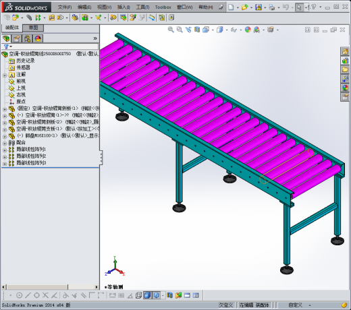Image resolution: width=351 pixels, height=310 pixels.
Task: Select the FeatureManager design tree tab icon
Action: pyautogui.click(x=7, y=39)
